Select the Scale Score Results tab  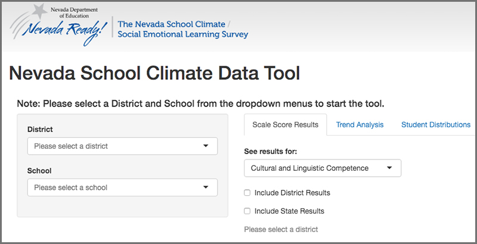tap(286, 125)
